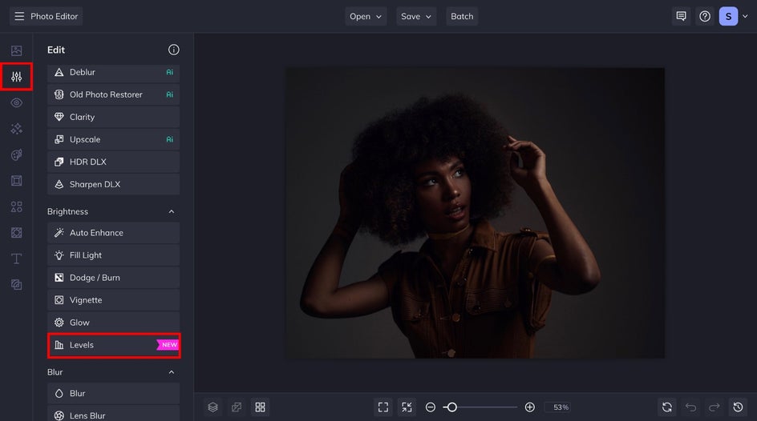Image resolution: width=757 pixels, height=421 pixels.
Task: Choose Dodge / Burn
Action: pyautogui.click(x=113, y=278)
